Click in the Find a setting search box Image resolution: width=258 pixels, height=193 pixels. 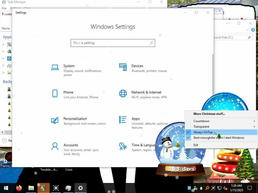click(113, 43)
